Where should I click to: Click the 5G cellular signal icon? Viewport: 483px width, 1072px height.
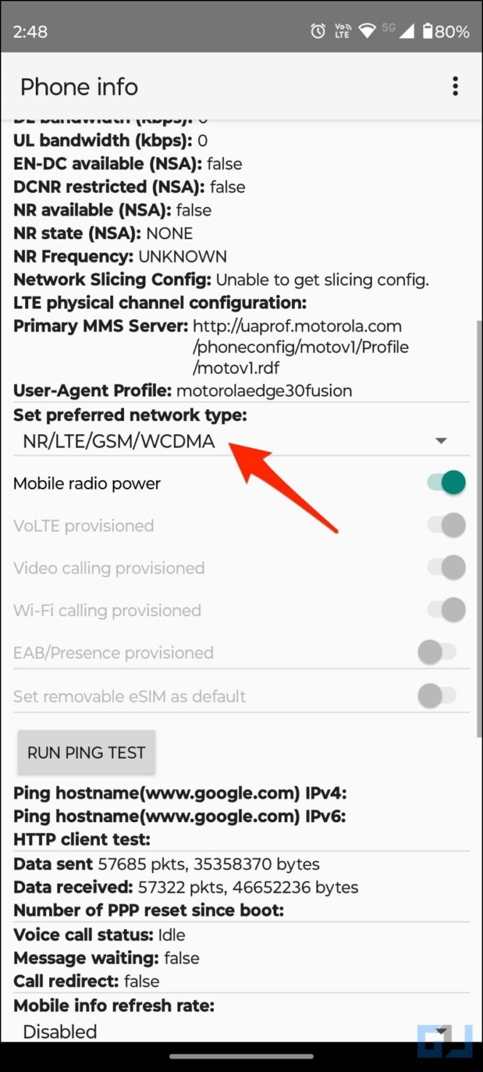(x=400, y=30)
